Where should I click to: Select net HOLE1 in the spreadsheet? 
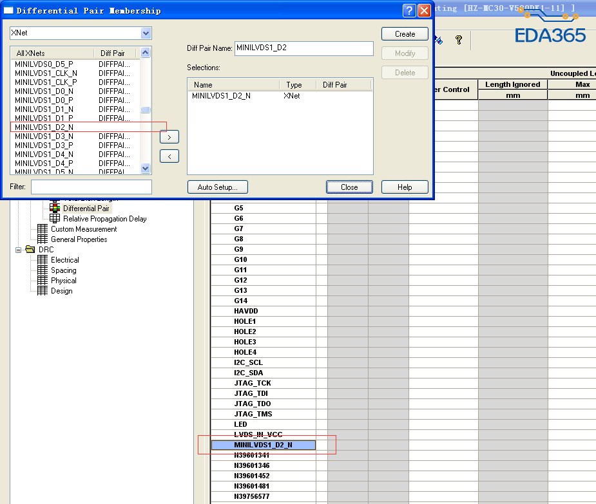click(x=245, y=321)
